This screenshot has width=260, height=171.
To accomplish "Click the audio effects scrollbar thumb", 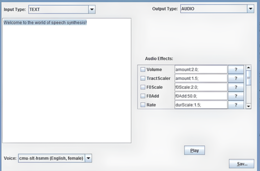I will tap(248, 78).
